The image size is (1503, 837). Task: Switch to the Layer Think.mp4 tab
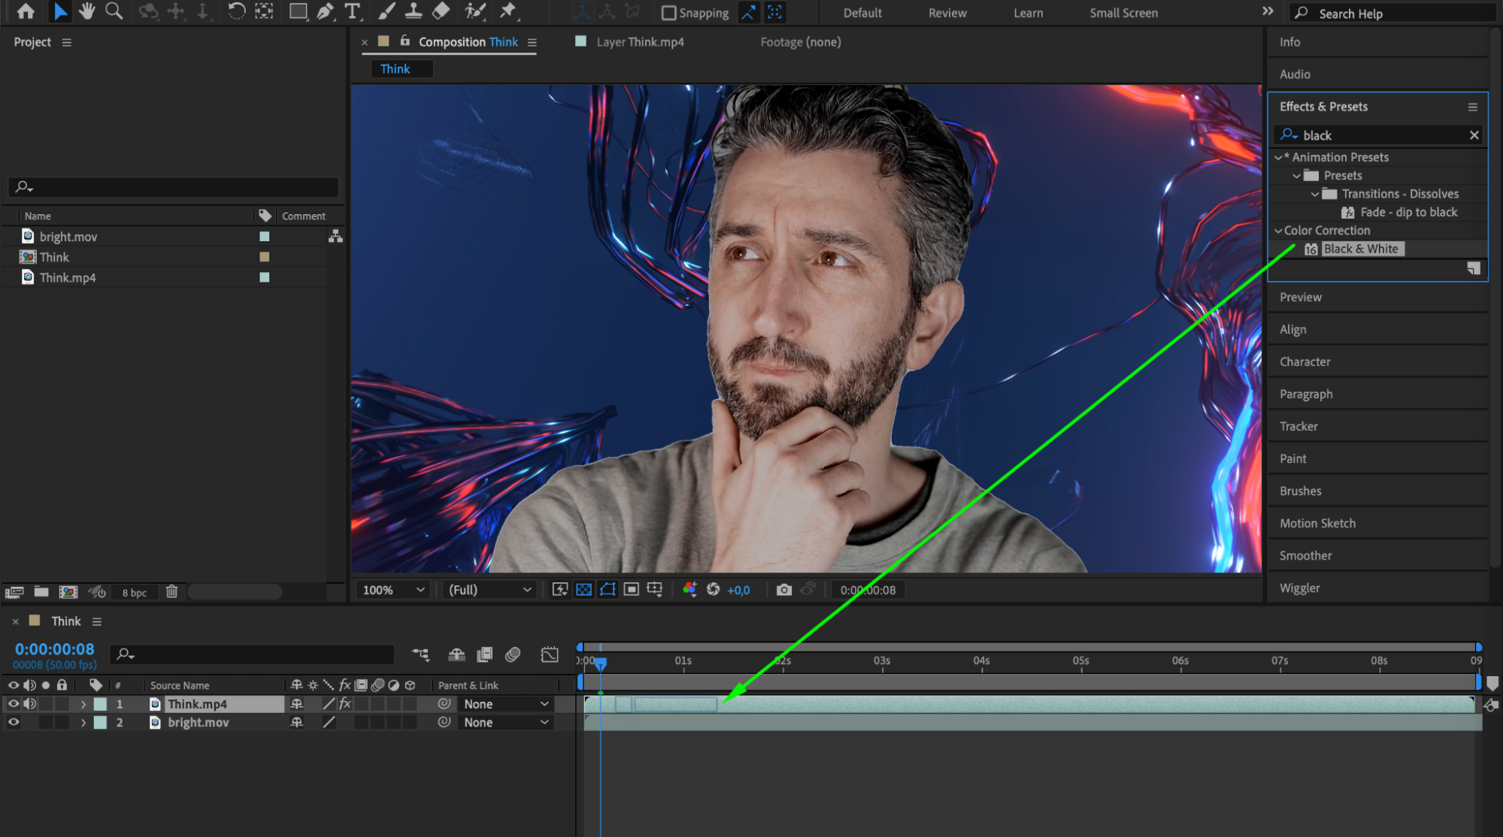pyautogui.click(x=639, y=42)
